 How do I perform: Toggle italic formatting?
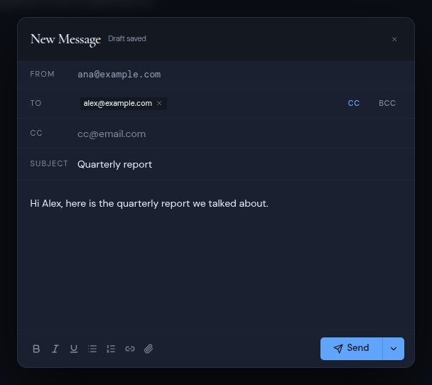55,349
